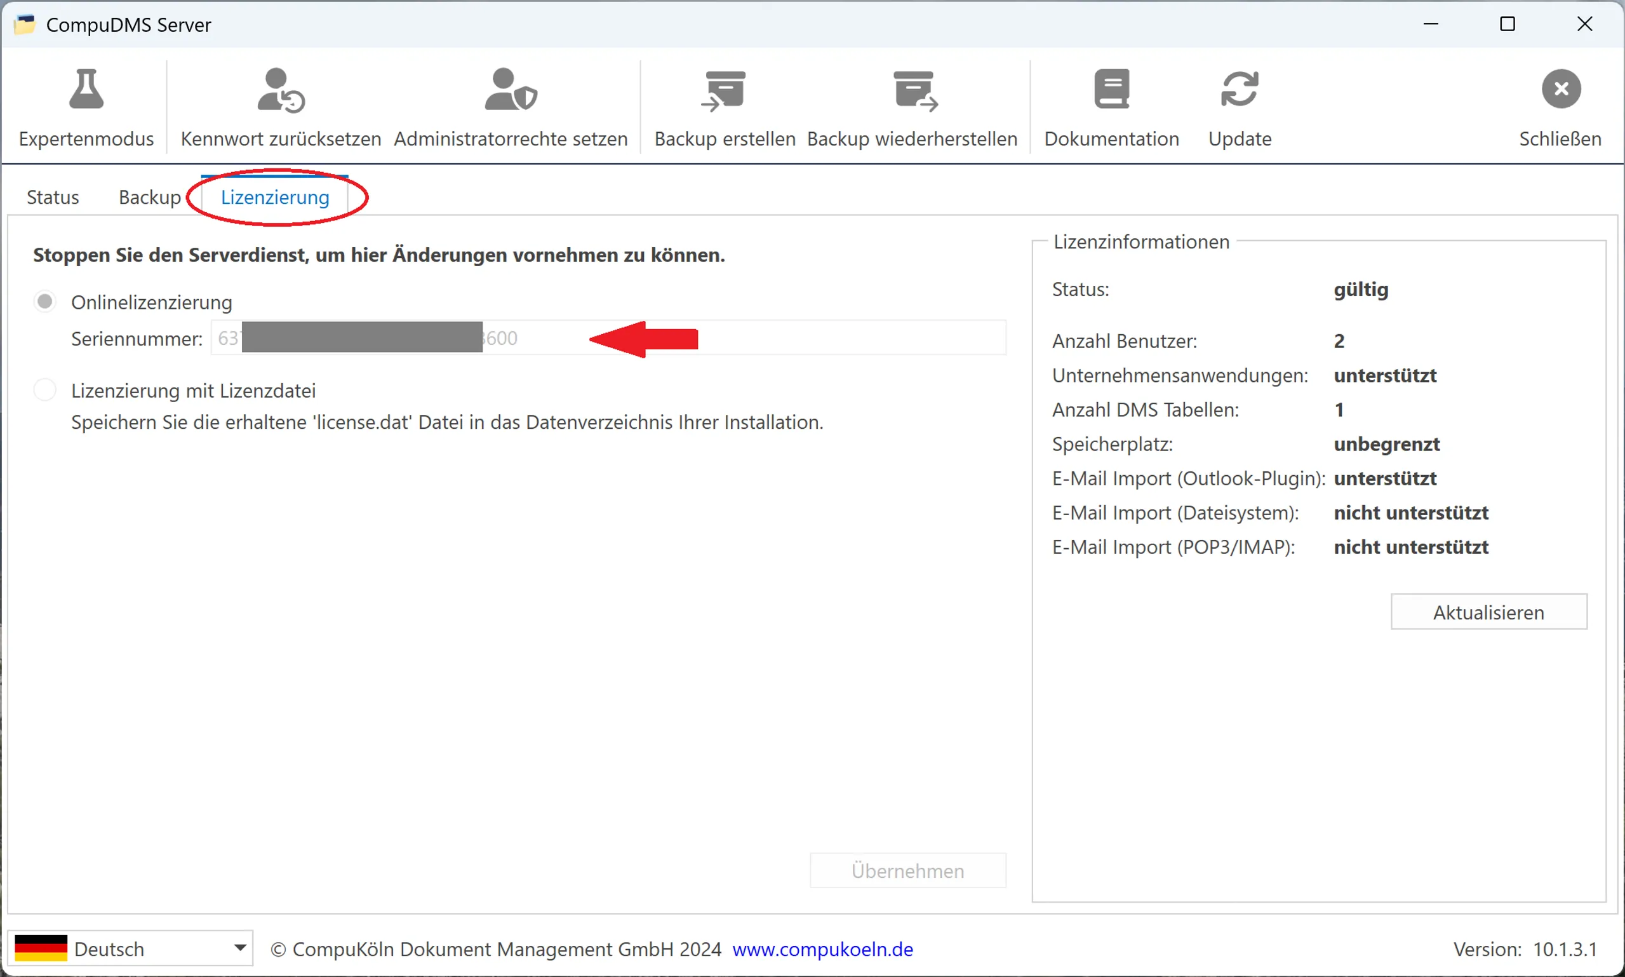
Task: Click the Backup wiederherstellen archive icon
Action: 916,91
